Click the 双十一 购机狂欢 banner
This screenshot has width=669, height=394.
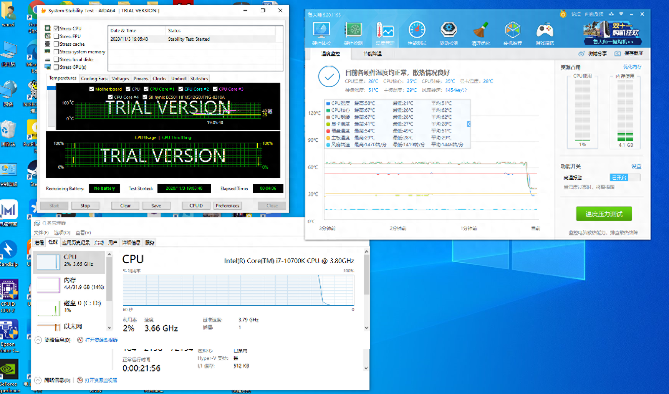(x=612, y=33)
